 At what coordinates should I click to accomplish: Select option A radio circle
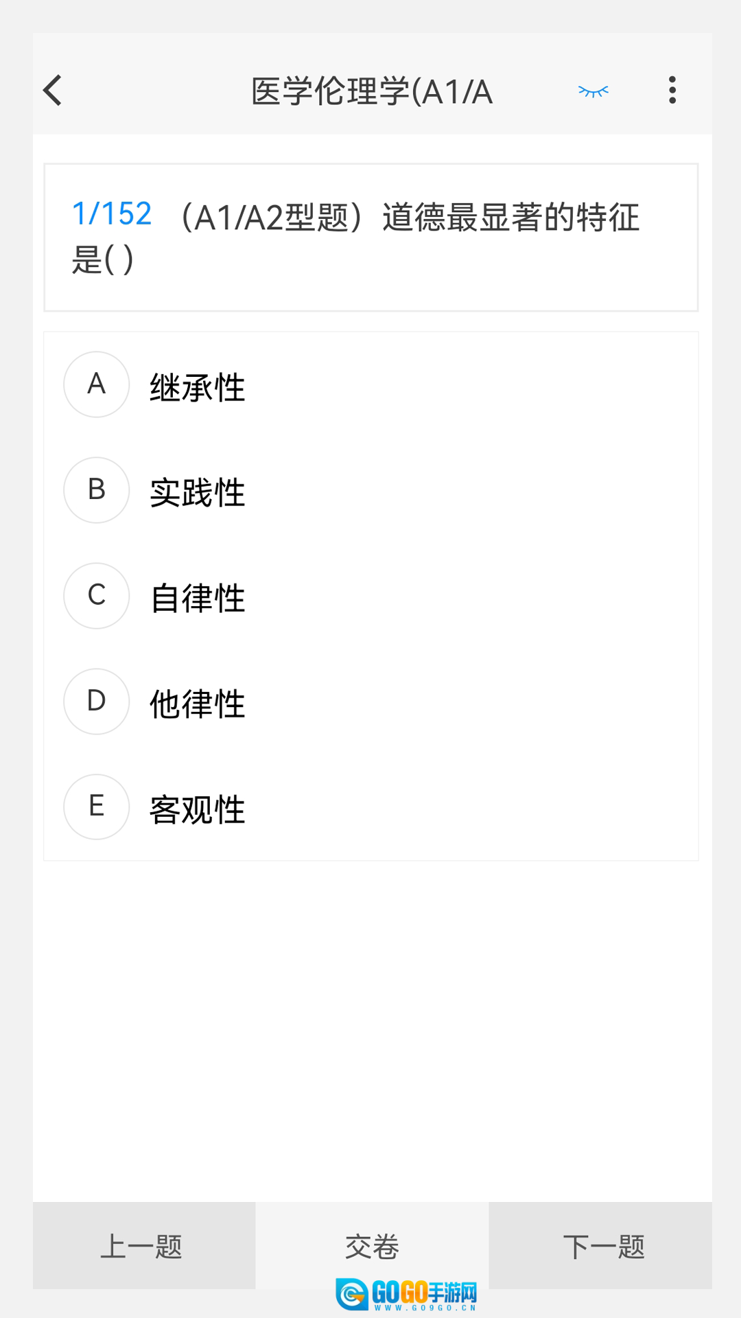97,384
